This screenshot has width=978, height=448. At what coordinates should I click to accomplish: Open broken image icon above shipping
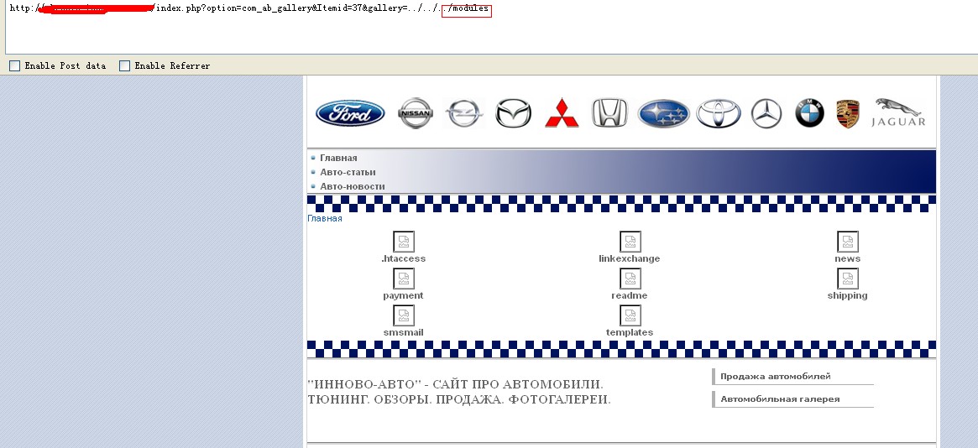pyautogui.click(x=848, y=278)
